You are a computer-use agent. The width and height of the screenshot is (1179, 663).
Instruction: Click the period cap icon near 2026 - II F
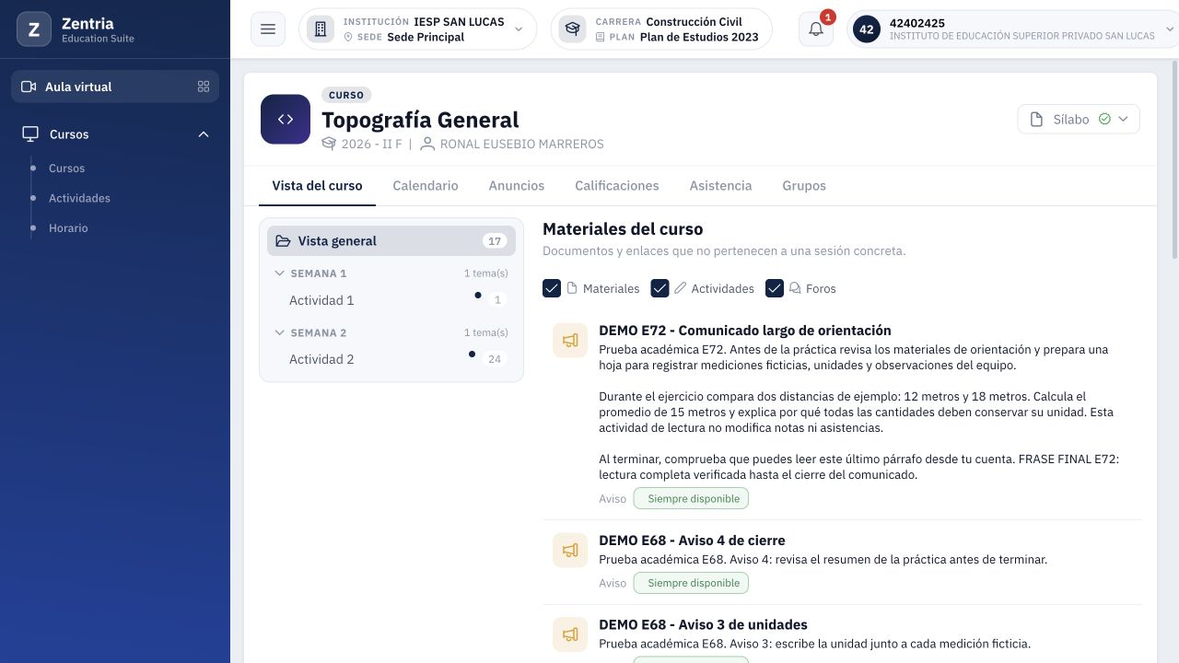[329, 144]
